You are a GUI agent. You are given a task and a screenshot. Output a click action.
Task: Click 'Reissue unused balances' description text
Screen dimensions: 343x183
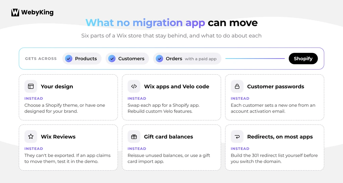pyautogui.click(x=169, y=159)
